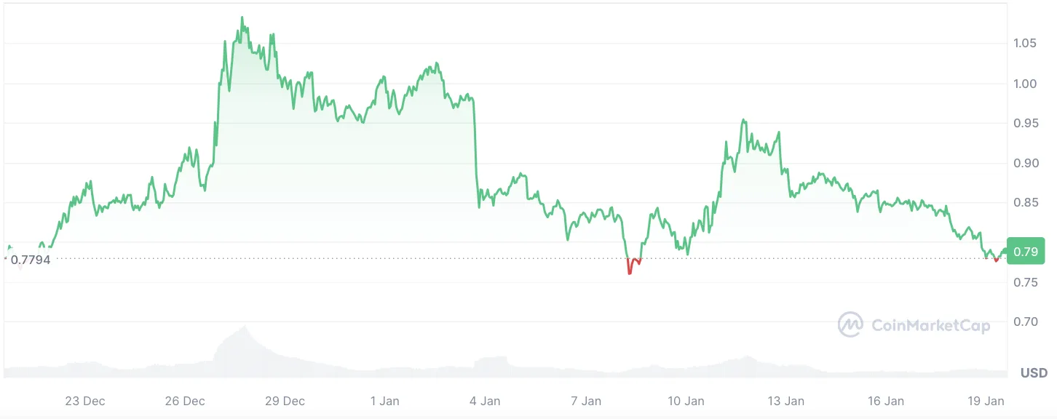Screen dimensions: 1057x419
Task: Select the 4 Jan date marker
Action: click(485, 401)
